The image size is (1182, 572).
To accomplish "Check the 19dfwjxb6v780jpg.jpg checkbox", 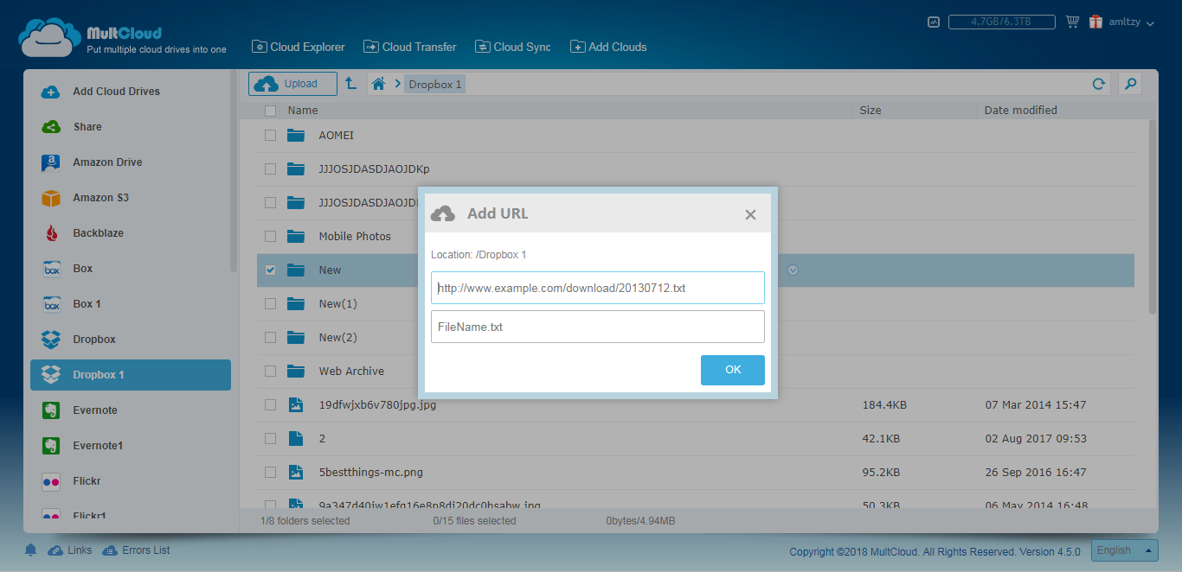I will [x=271, y=405].
